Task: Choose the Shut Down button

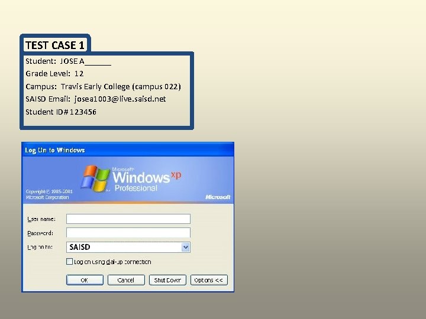Action: 167,280
